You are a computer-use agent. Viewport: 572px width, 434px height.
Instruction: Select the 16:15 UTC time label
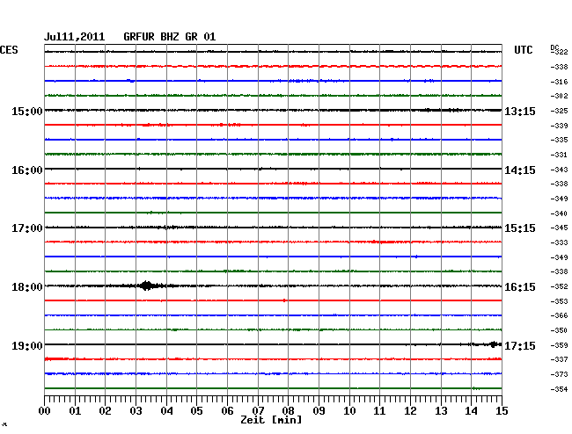(520, 287)
